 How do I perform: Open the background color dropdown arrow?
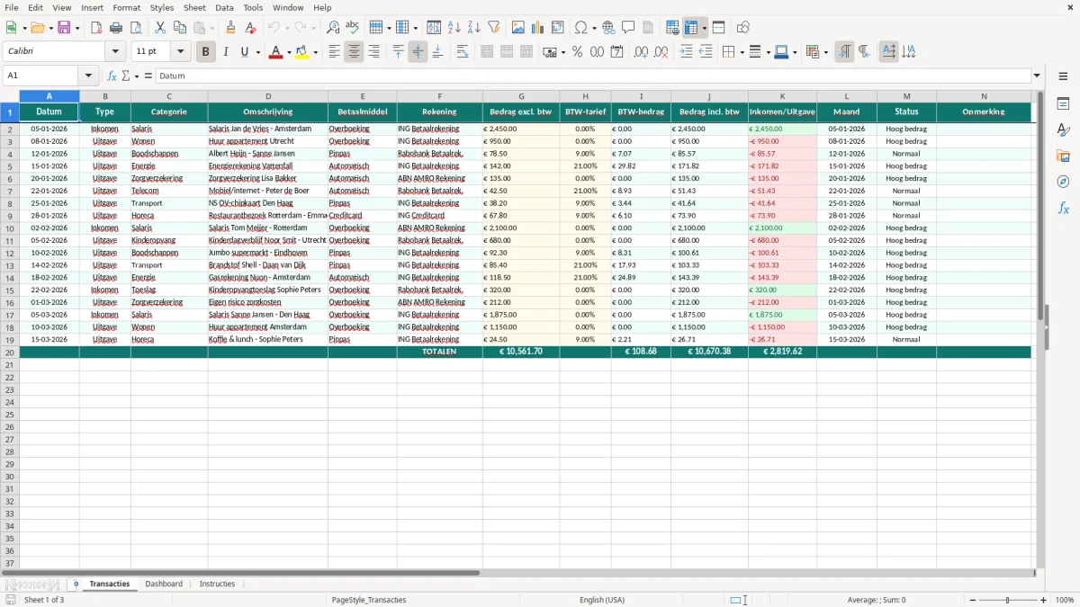pyautogui.click(x=316, y=52)
